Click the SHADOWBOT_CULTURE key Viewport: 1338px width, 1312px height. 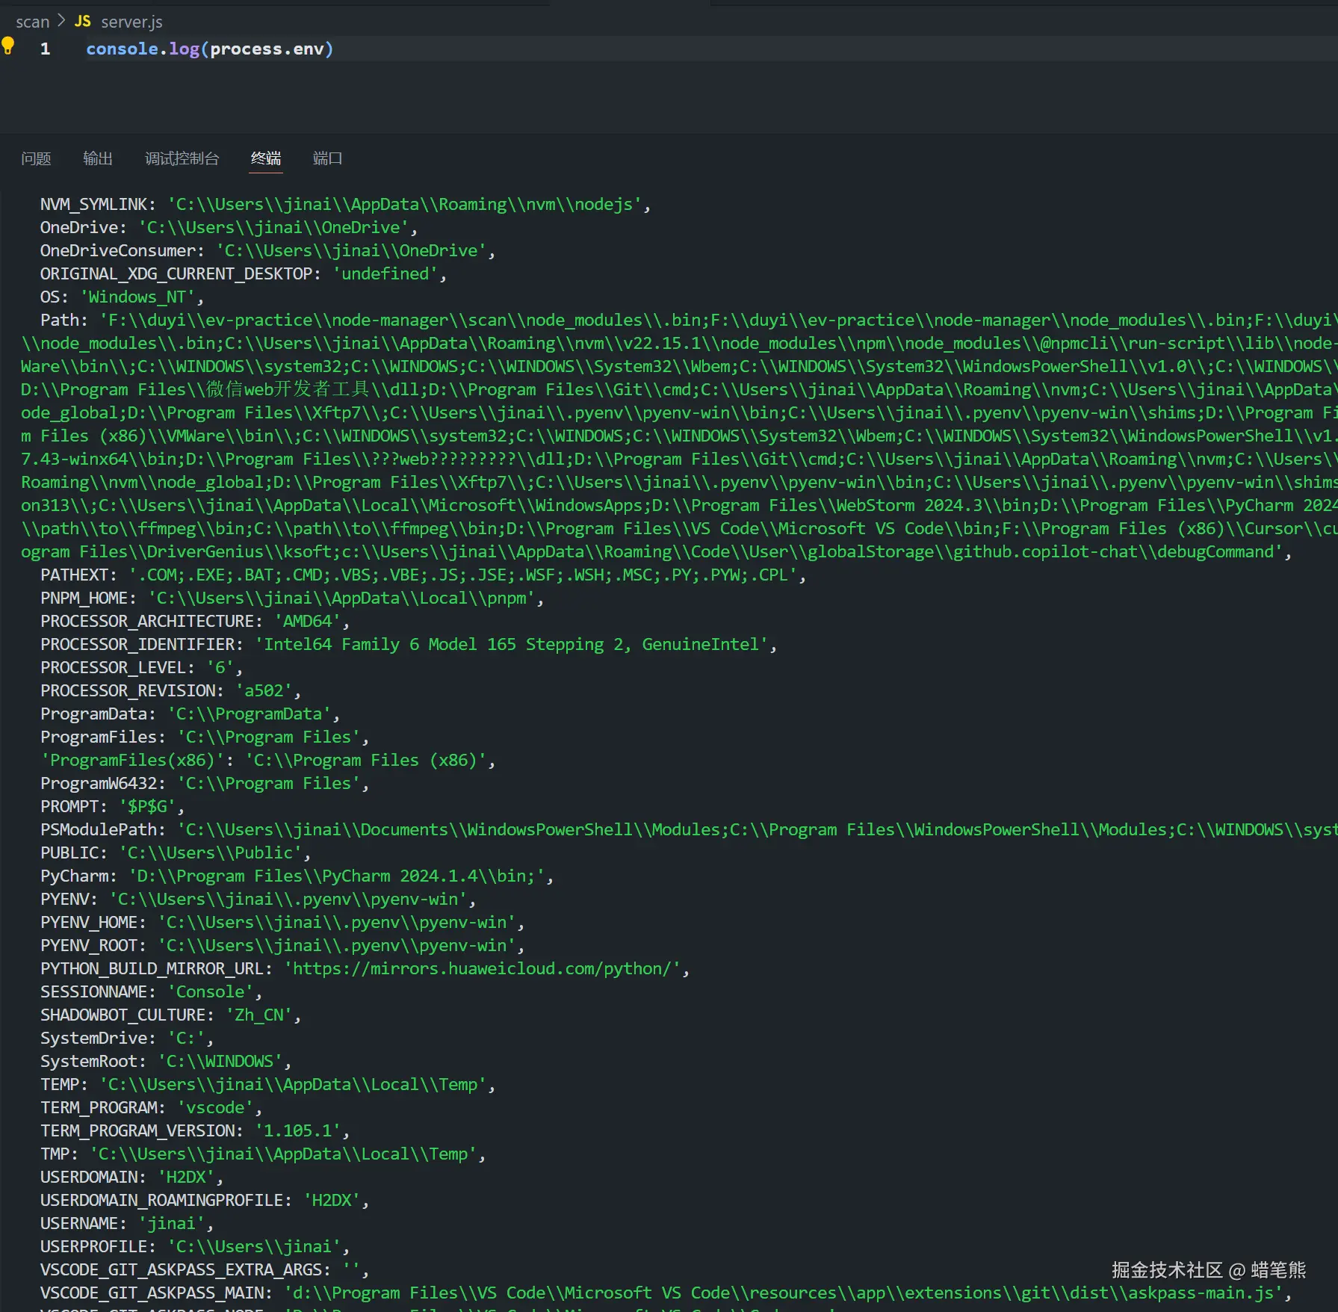click(123, 1015)
